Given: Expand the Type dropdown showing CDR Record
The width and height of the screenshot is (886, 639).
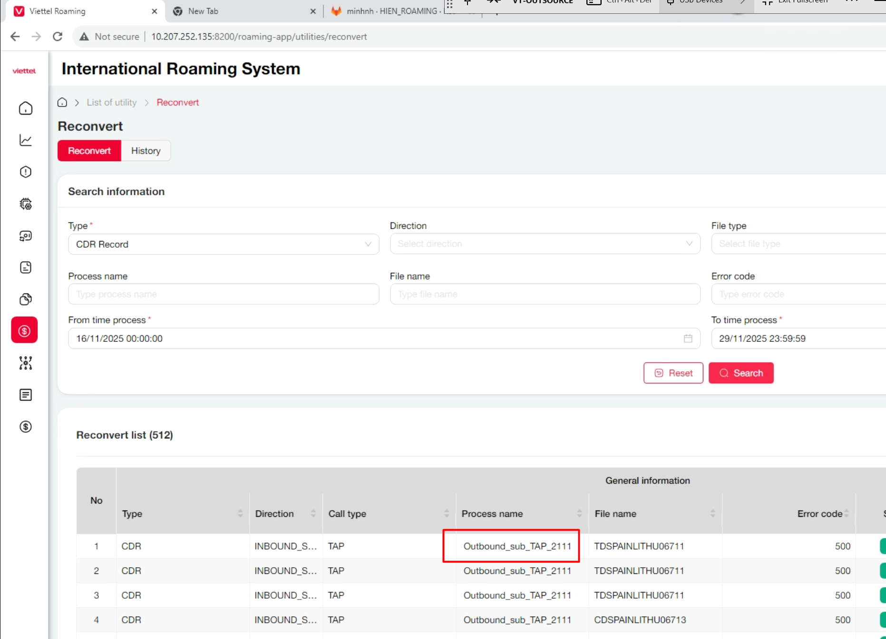Looking at the screenshot, I should [x=224, y=244].
